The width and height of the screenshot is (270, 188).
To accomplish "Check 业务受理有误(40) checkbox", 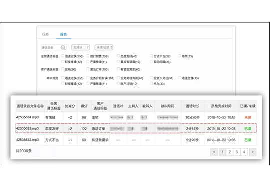I will point(118,78).
